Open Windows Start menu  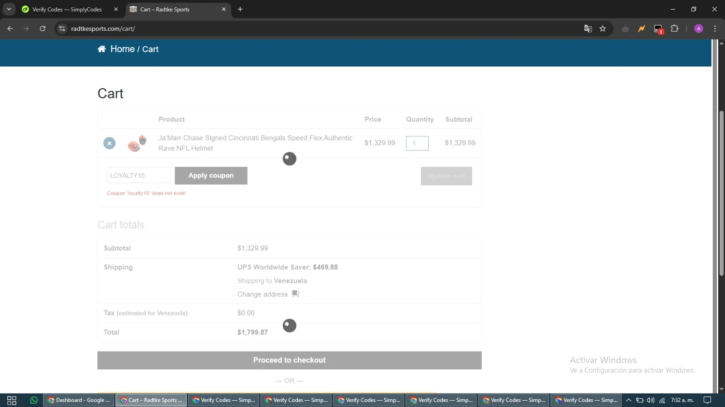(12, 400)
